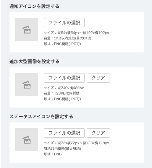
Task: Select the 通知アイコンを設定する heading
Action: [34, 6]
